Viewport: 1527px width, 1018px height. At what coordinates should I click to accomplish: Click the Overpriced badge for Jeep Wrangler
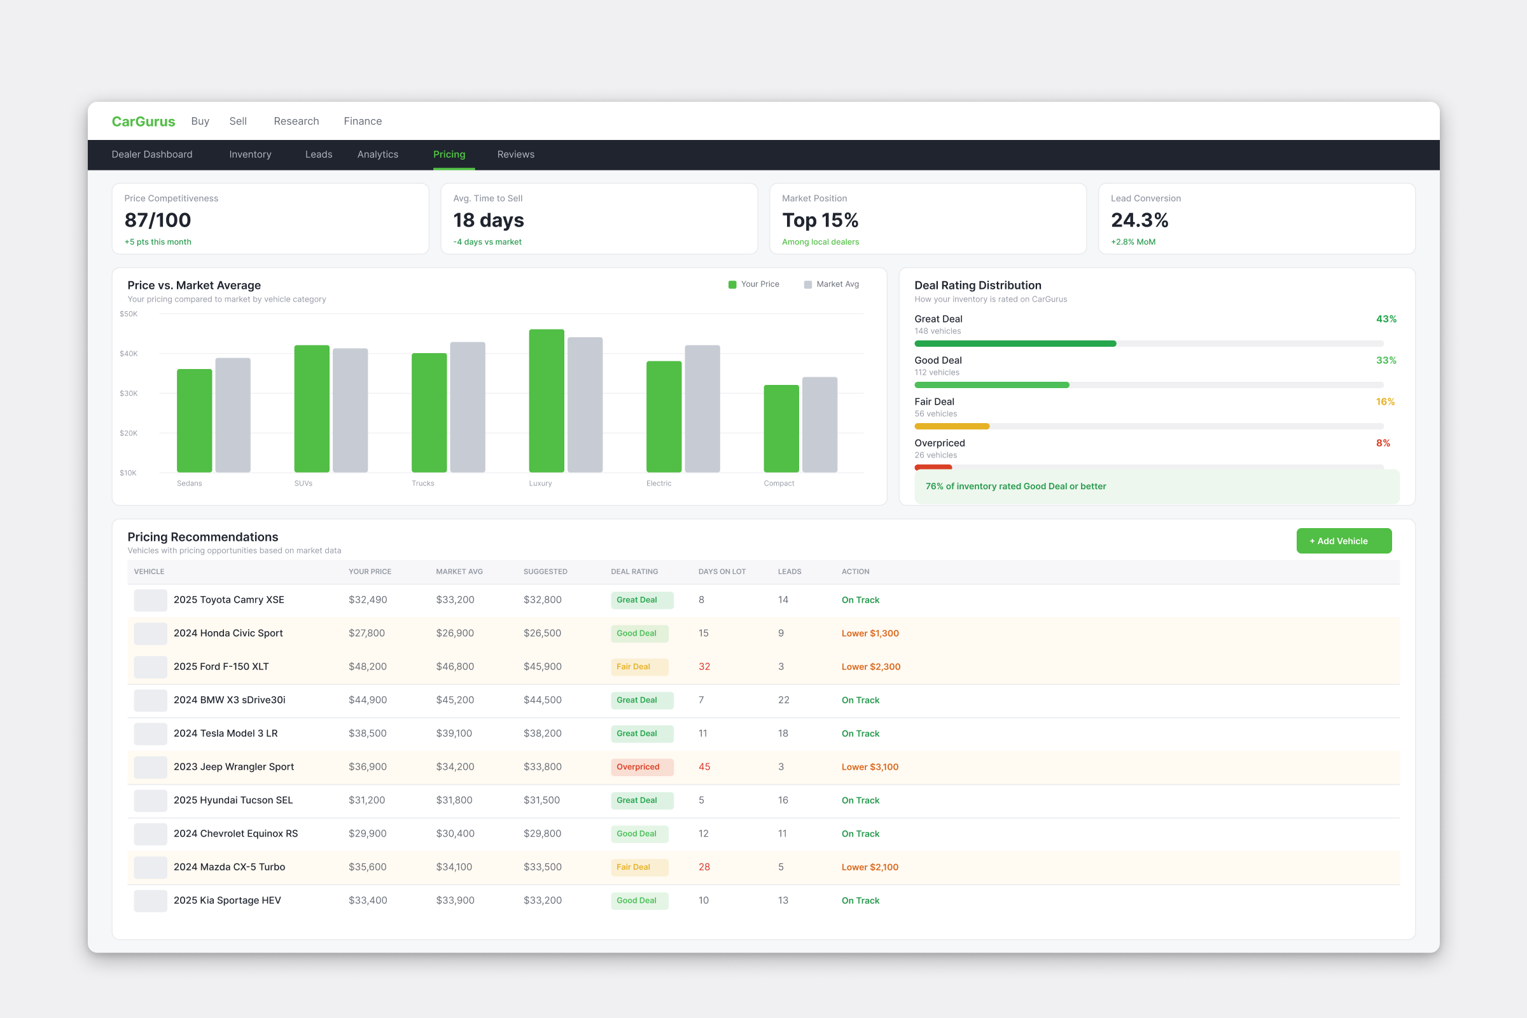[x=642, y=767]
